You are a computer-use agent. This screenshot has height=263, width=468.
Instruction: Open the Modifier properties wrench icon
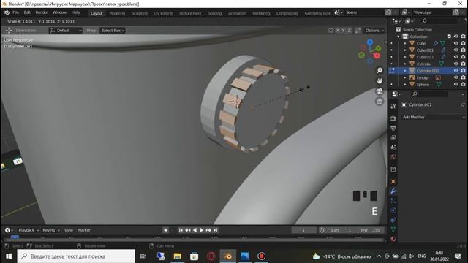[393, 191]
